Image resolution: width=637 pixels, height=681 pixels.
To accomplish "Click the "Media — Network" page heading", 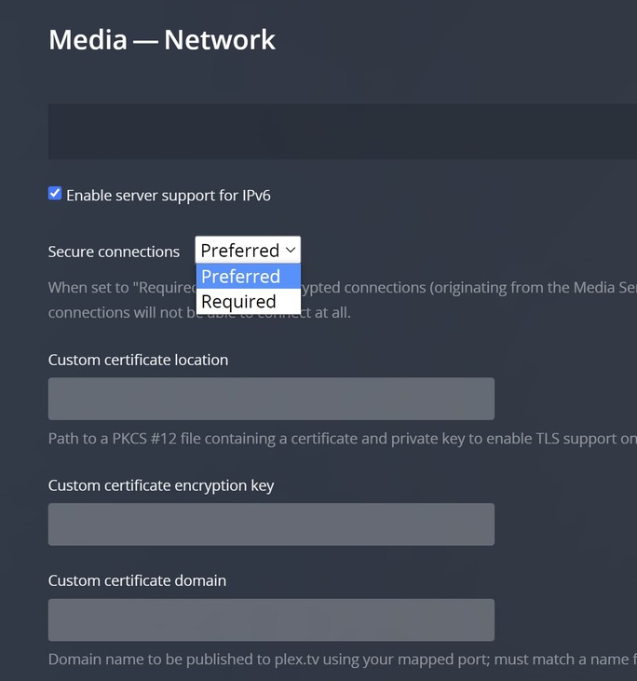I will 162,40.
